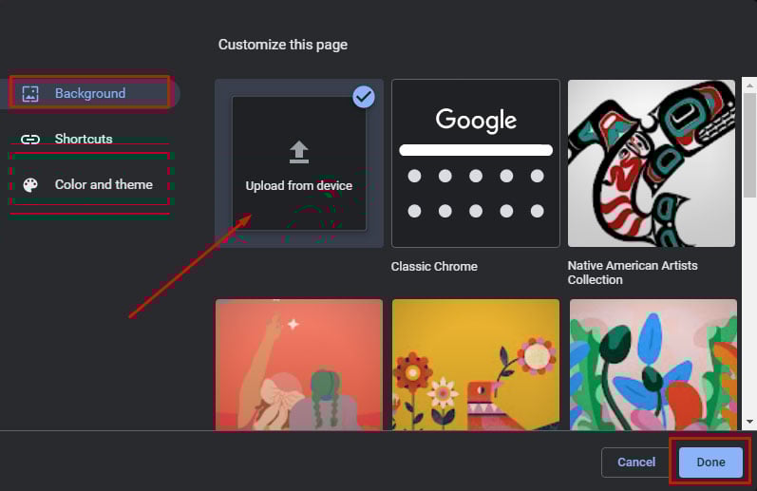Click the Cancel button
Viewport: 757px width, 491px height.
click(x=636, y=462)
